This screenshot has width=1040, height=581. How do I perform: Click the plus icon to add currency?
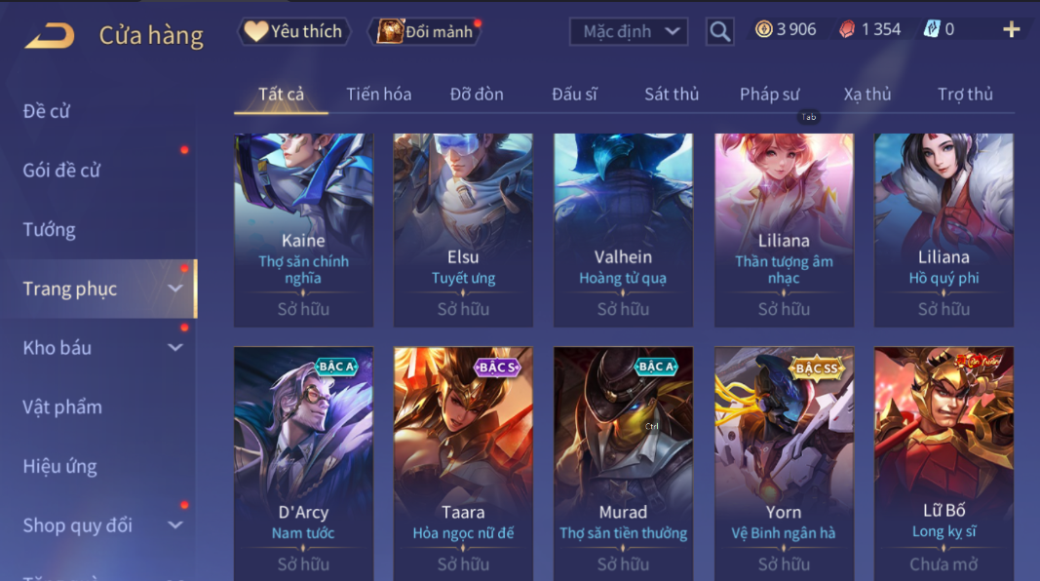1011,29
